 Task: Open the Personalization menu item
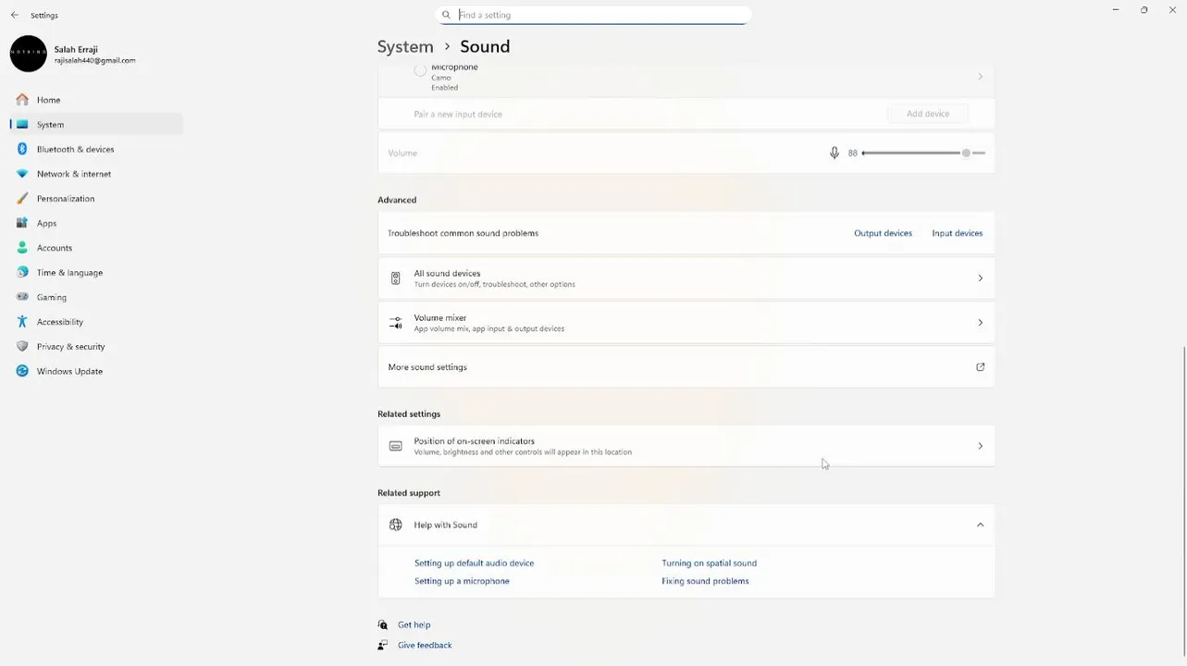66,198
